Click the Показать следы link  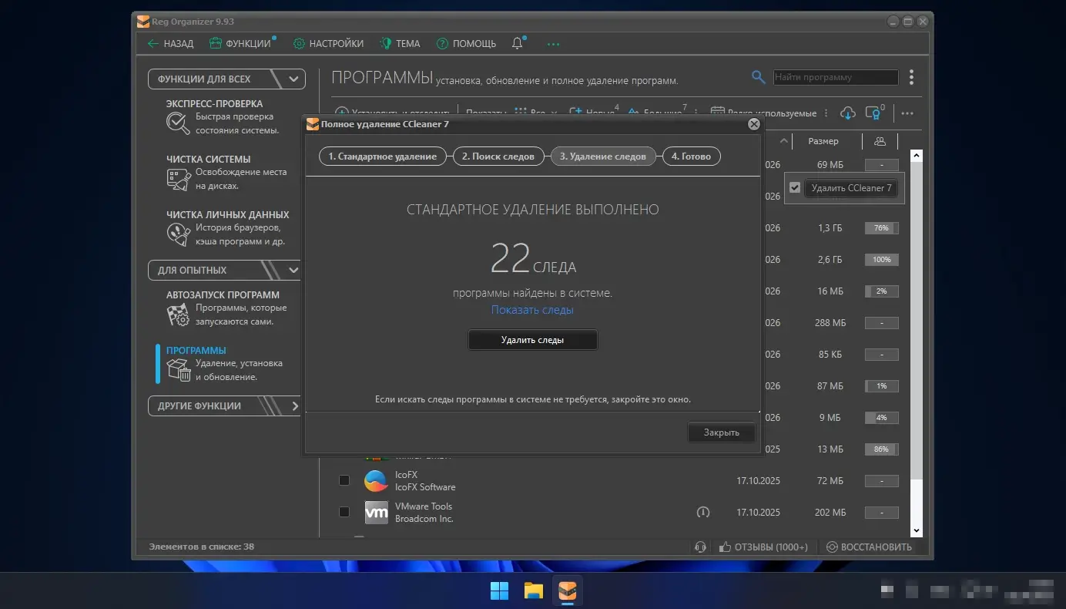click(532, 310)
